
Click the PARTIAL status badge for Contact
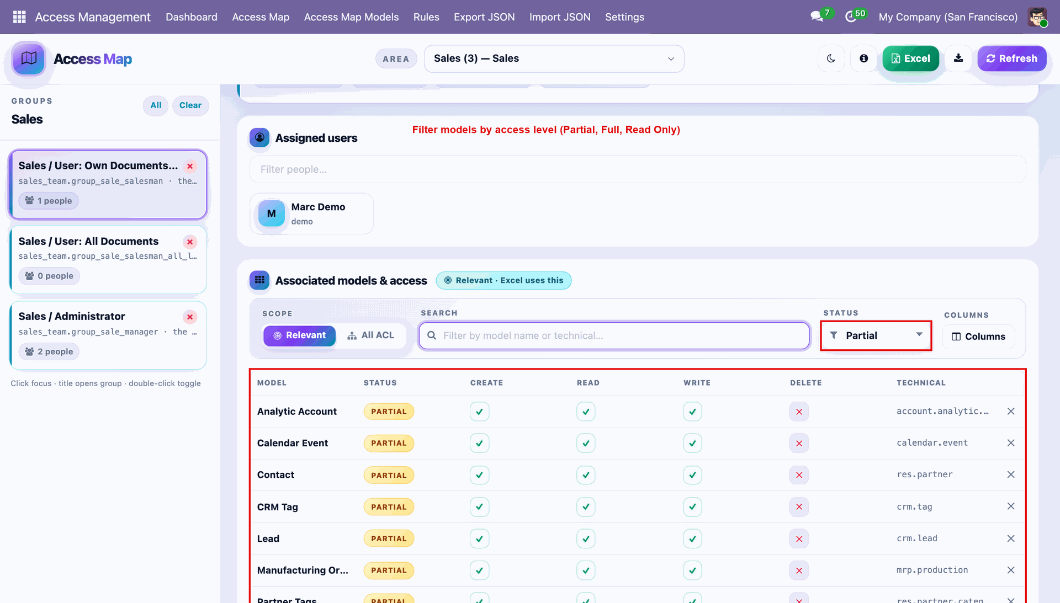[389, 475]
